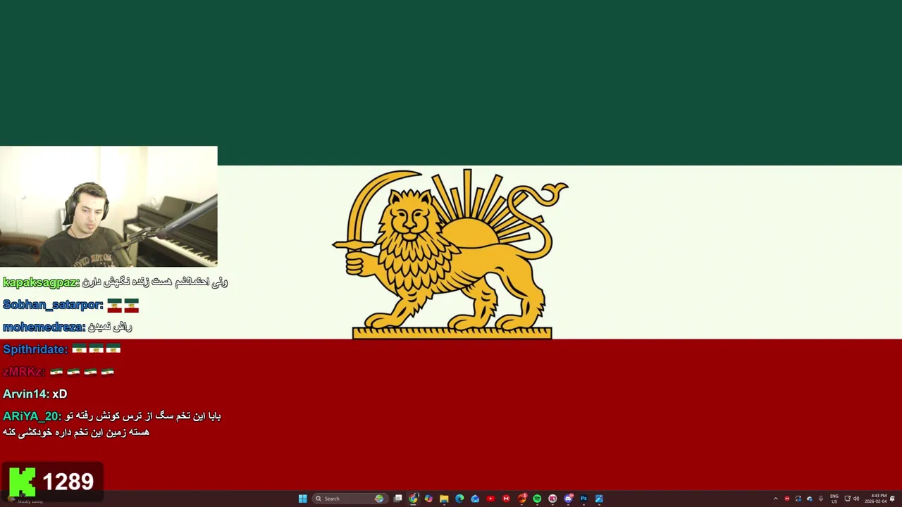This screenshot has width=902, height=507.
Task: Click username ARiYA_20 in chat
Action: pos(32,416)
